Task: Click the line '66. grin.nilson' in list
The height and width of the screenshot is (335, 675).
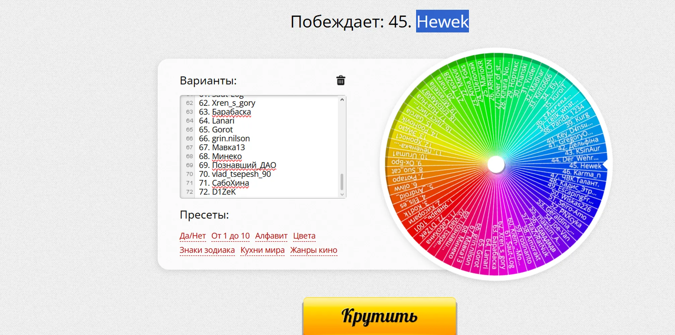Action: [x=224, y=138]
